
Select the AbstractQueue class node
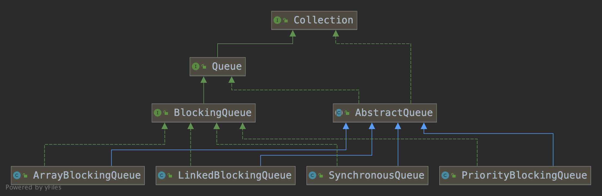(x=385, y=113)
